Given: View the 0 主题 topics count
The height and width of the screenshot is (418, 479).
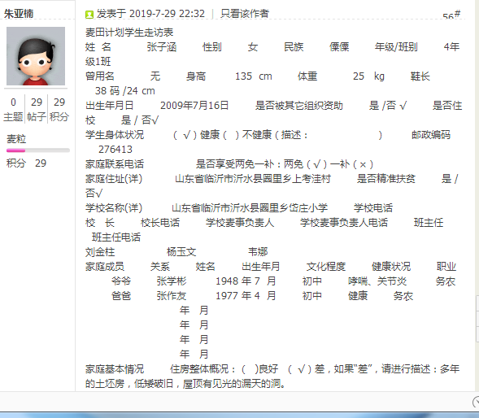Looking at the screenshot, I should point(13,110).
